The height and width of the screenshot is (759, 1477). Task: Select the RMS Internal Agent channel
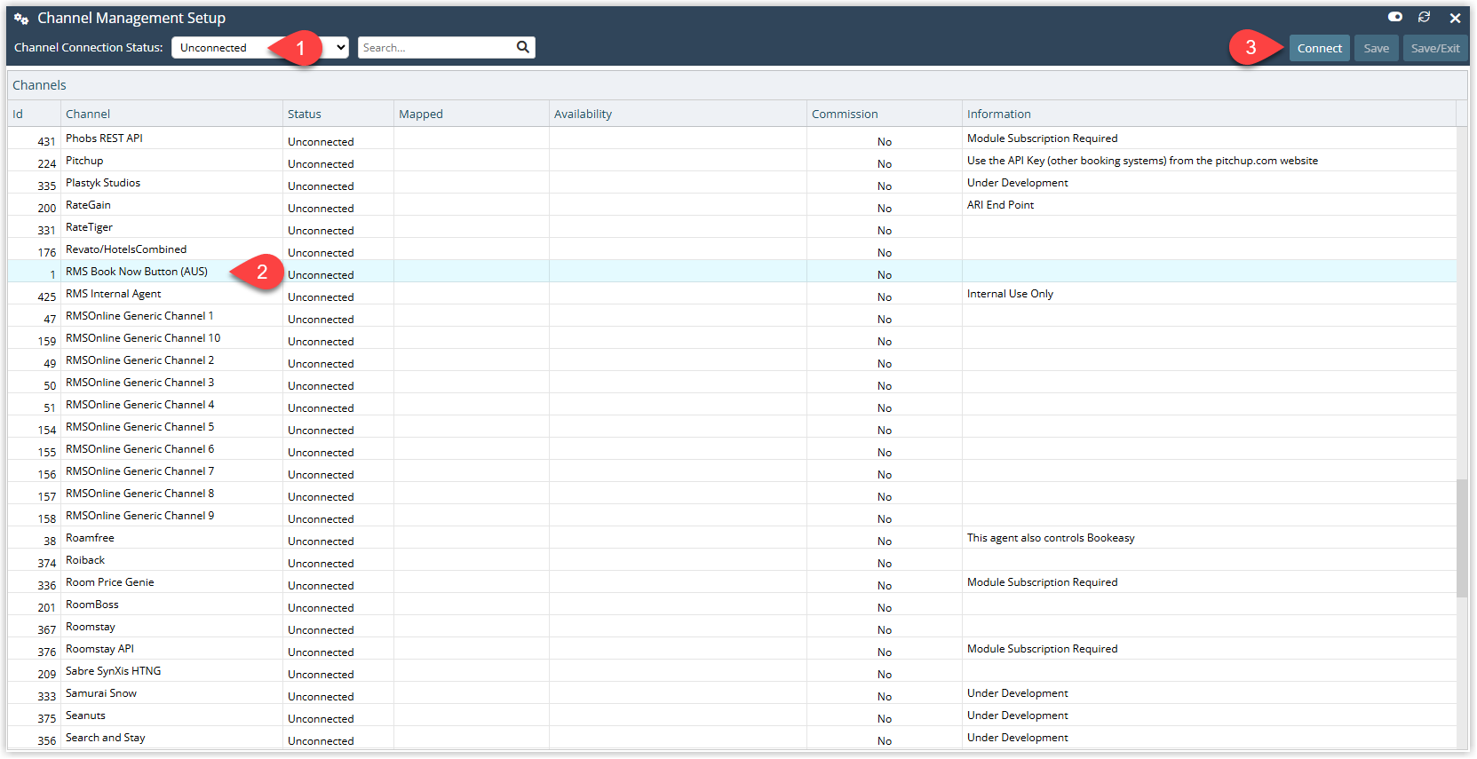114,294
